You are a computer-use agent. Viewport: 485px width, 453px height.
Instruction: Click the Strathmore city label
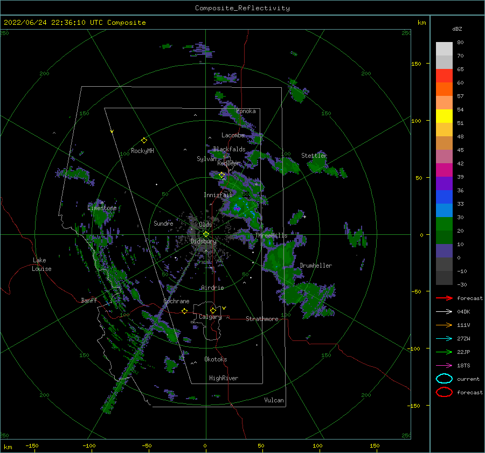pos(262,319)
